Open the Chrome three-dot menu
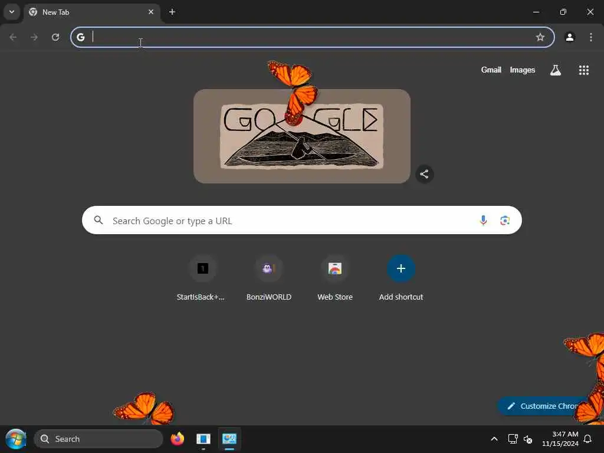 [591, 37]
